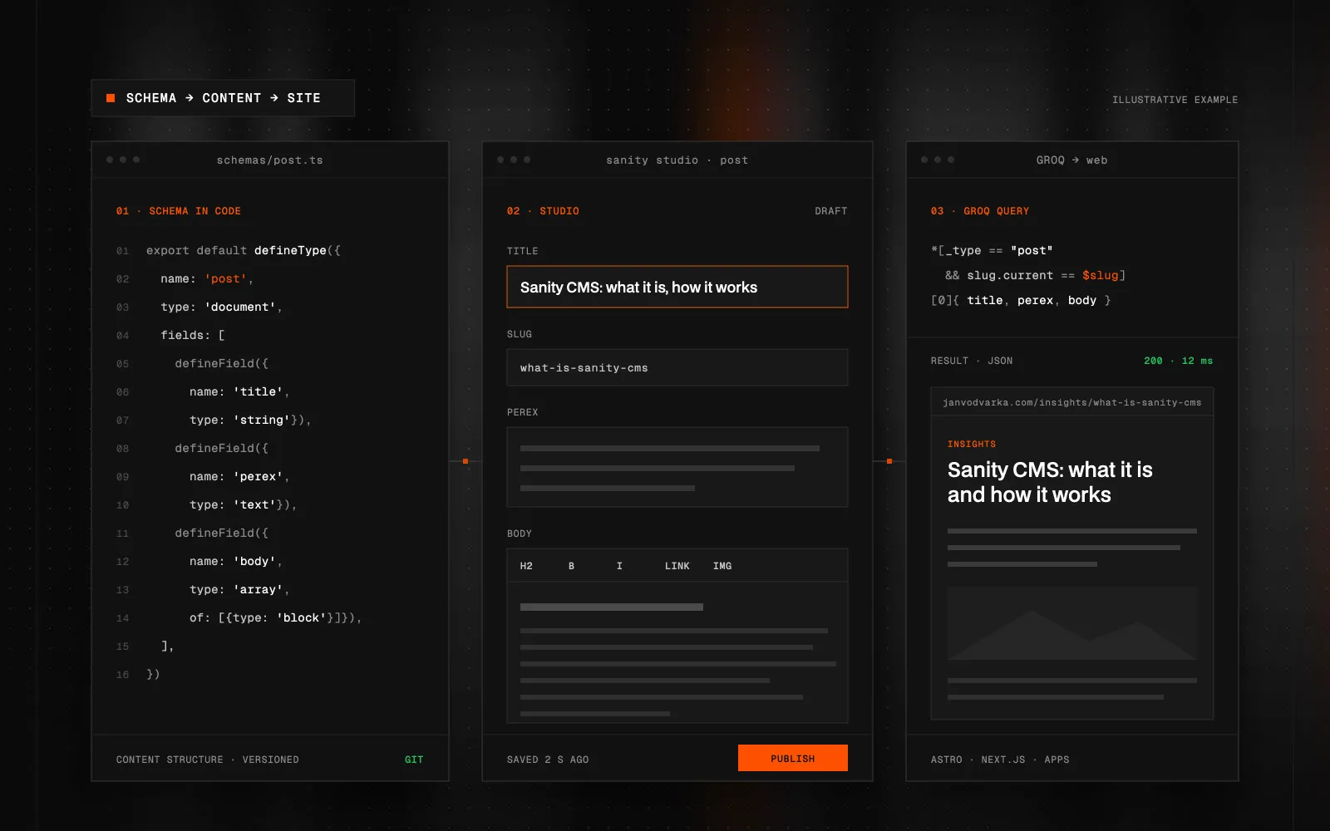Click the RESULT · JSON label

point(972,361)
